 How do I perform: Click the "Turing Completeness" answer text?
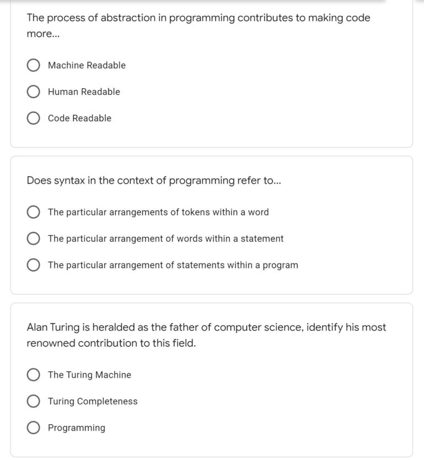tap(93, 401)
